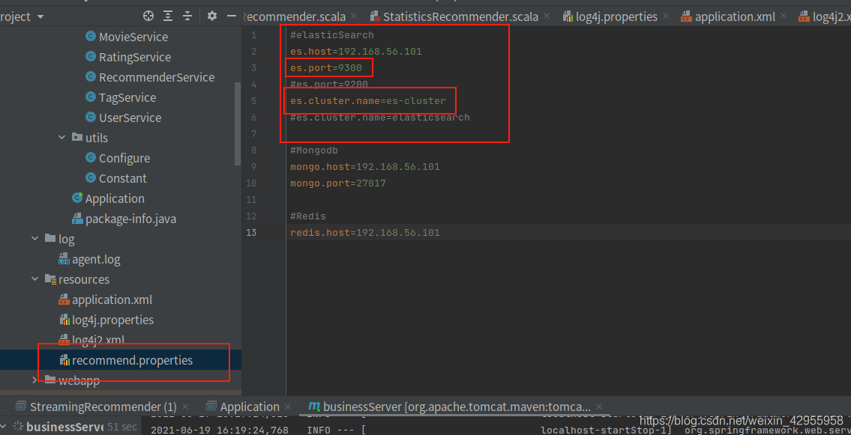Image resolution: width=851 pixels, height=435 pixels.
Task: Click the #Mongodb comment line
Action: [x=313, y=150]
